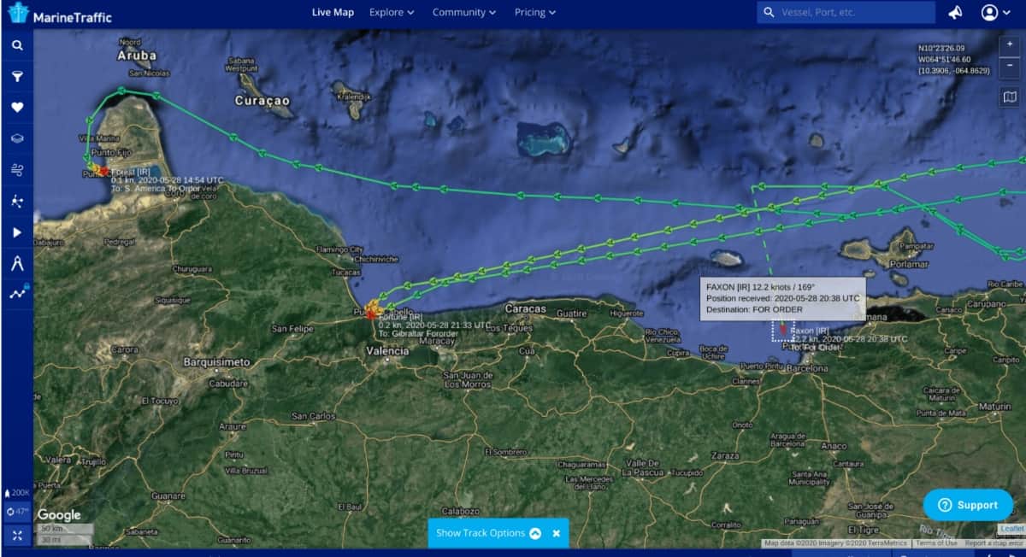Click the 50 km map scale bar
Image resolution: width=1026 pixels, height=557 pixels.
coord(64,530)
